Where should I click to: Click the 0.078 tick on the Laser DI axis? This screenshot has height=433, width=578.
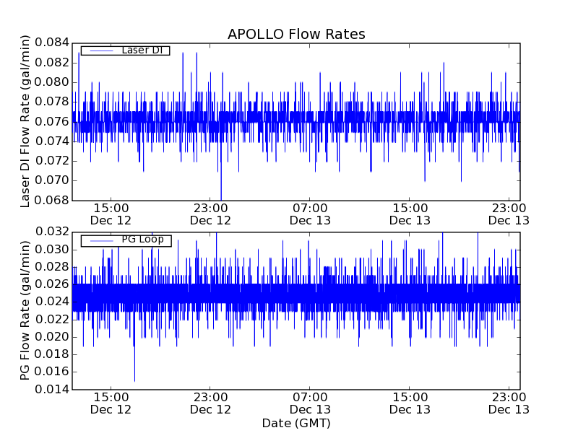tap(52, 102)
